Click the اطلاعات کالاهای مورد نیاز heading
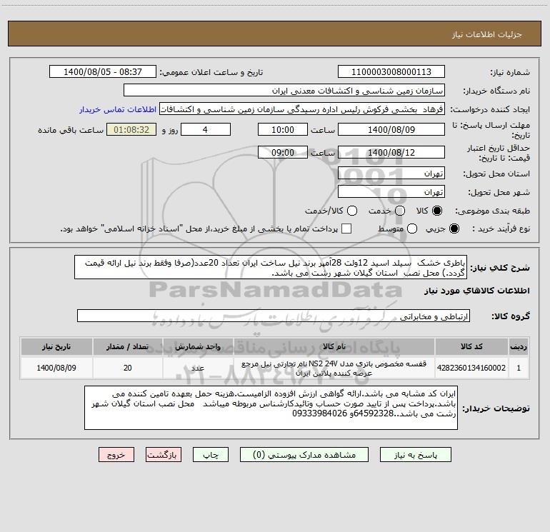This screenshot has height=532, width=550. coord(477,291)
